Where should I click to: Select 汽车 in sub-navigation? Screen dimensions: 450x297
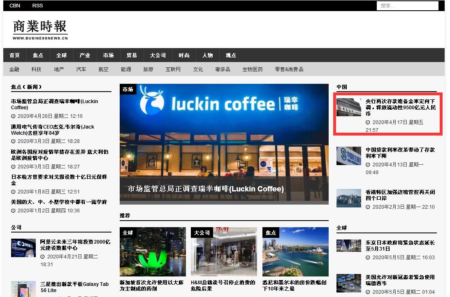(81, 69)
